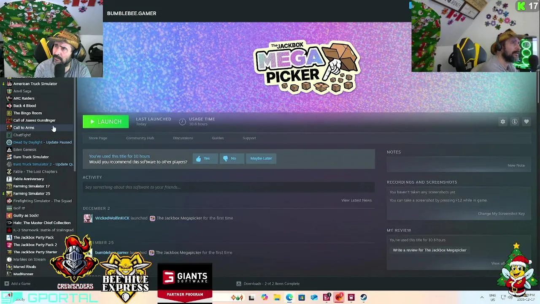Open the manage settings gear icon
Viewport: 540px width, 304px height.
pyautogui.click(x=502, y=122)
